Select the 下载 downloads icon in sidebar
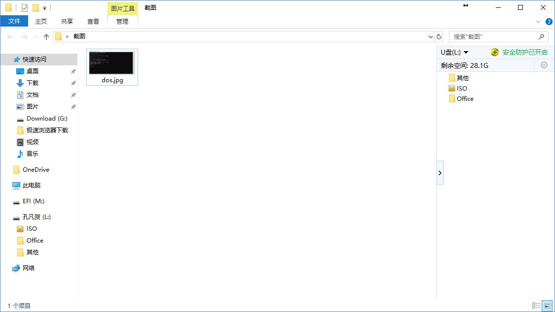Viewport: 555px width, 312px height. (20, 83)
